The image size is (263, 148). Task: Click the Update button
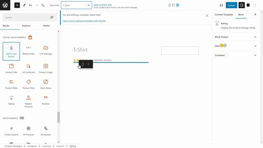point(231,5)
